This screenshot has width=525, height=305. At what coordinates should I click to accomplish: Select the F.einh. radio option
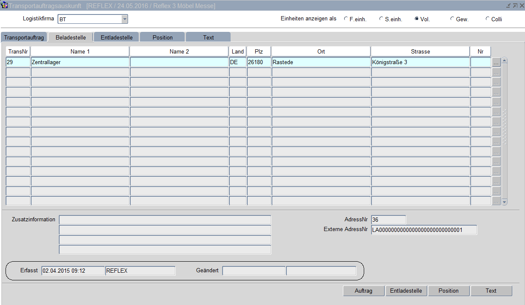coord(346,19)
